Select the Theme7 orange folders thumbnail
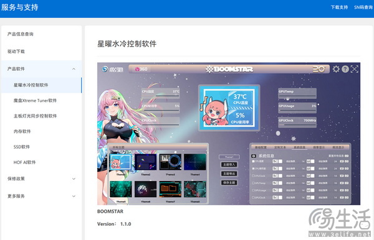The width and height of the screenshot is (374, 240). (x=170, y=189)
